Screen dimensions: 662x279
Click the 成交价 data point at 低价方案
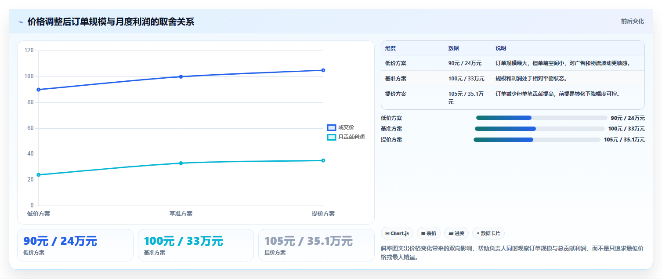pos(39,90)
